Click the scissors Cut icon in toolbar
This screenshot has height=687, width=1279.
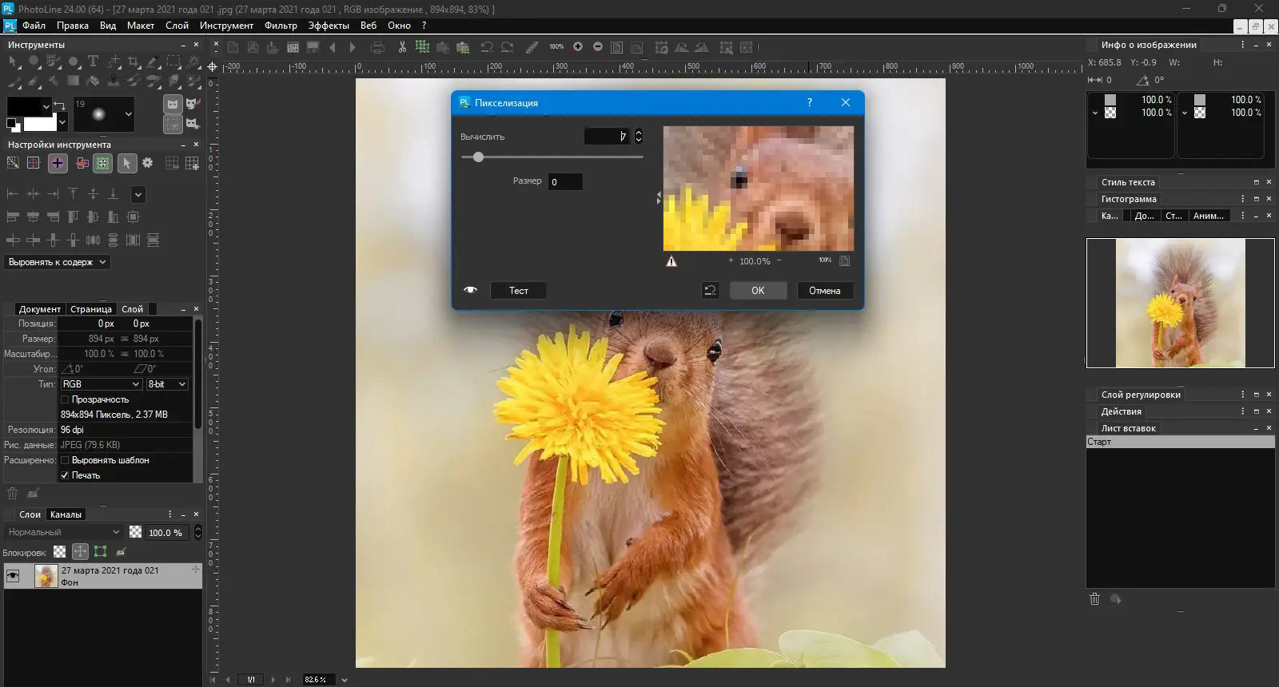point(402,47)
